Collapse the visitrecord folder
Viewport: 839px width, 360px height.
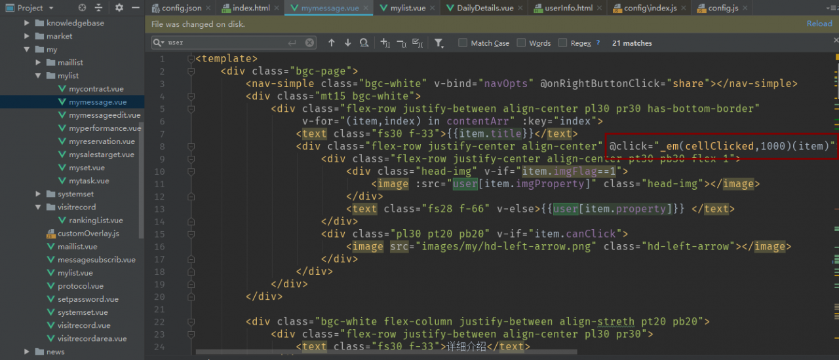pos(39,207)
